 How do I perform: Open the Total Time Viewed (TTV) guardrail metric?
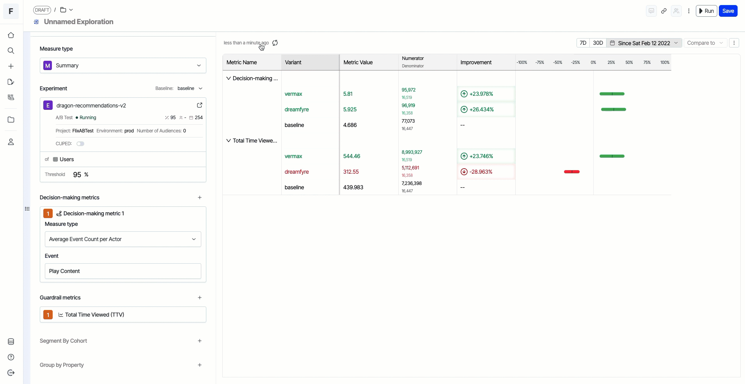click(x=123, y=315)
